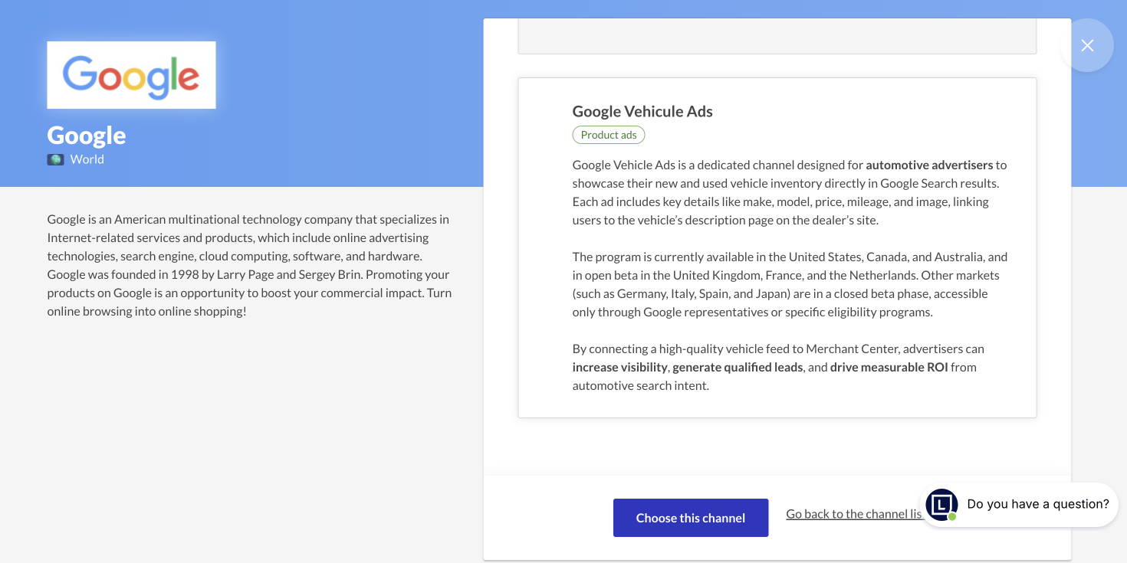Click the World globe icon
The width and height of the screenshot is (1127, 563).
(55, 159)
